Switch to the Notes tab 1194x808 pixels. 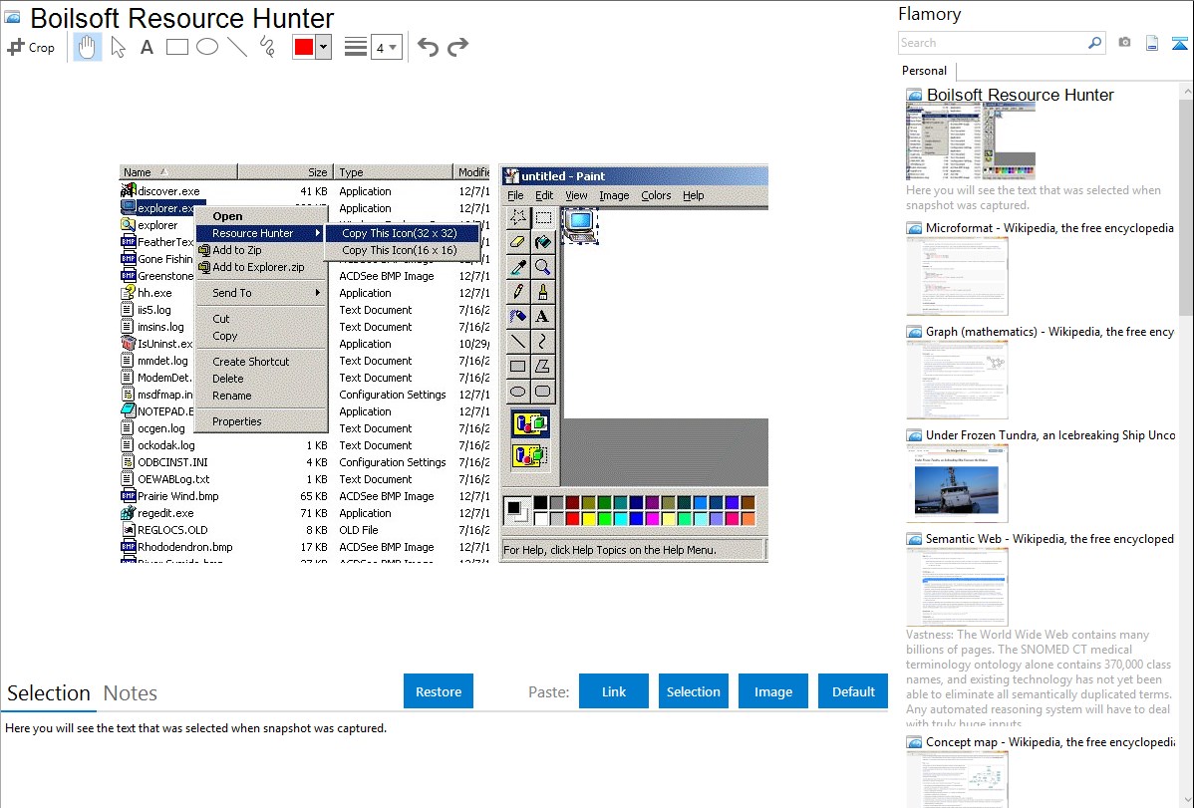[x=131, y=693]
